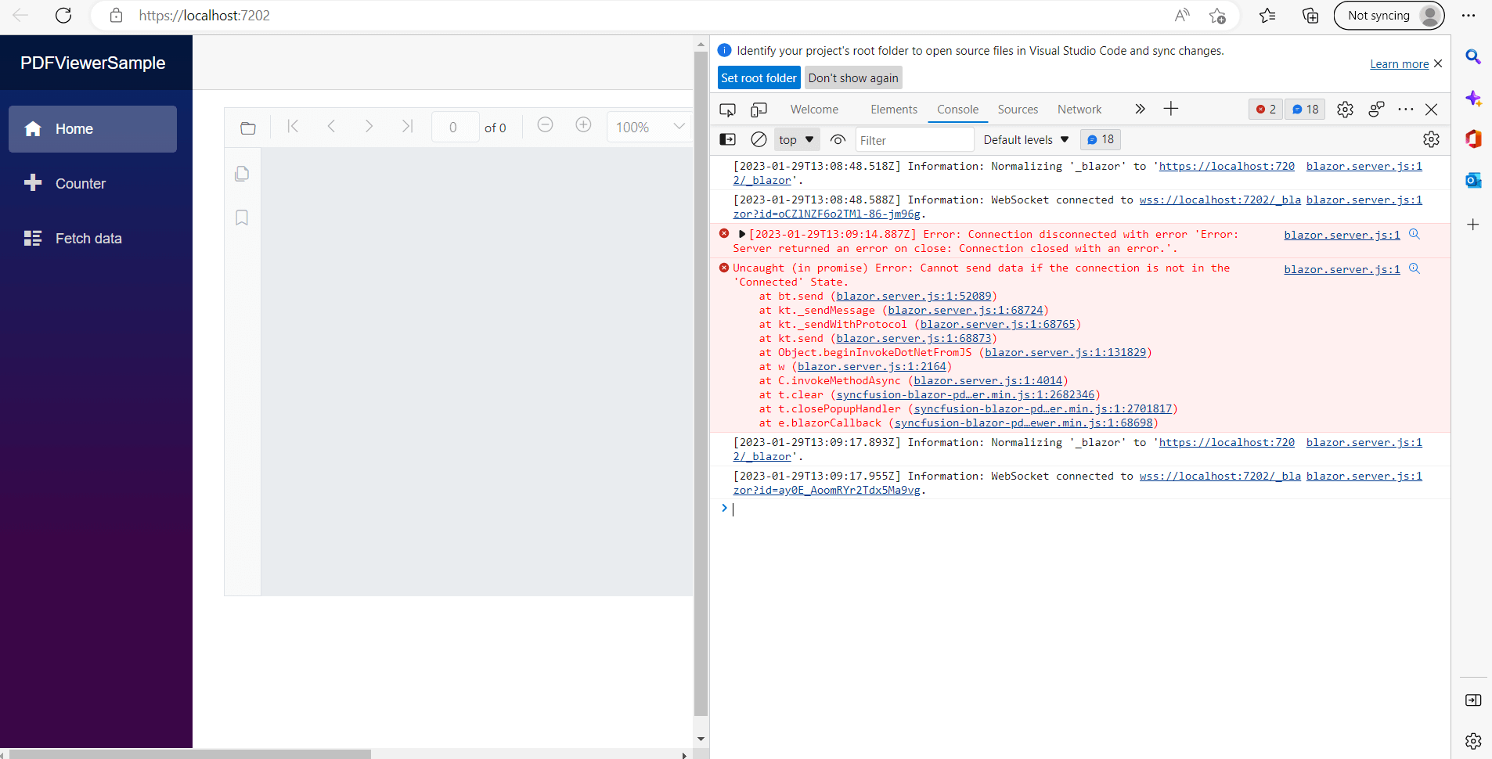Click the zoom in plus icon
The height and width of the screenshot is (759, 1492).
(x=583, y=125)
